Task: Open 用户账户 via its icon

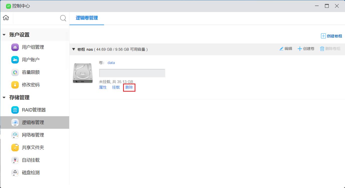Action: (15, 60)
